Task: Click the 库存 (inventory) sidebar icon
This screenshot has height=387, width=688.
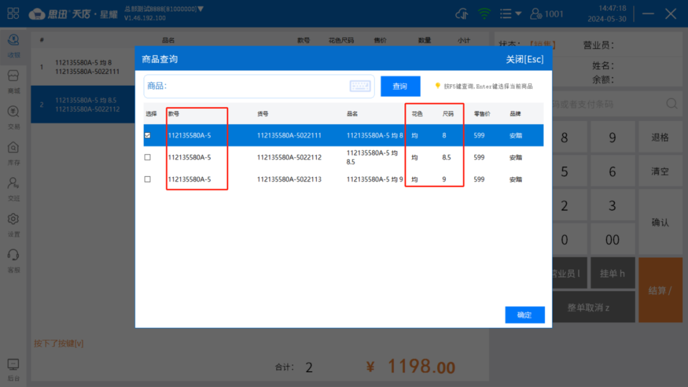Action: [13, 152]
